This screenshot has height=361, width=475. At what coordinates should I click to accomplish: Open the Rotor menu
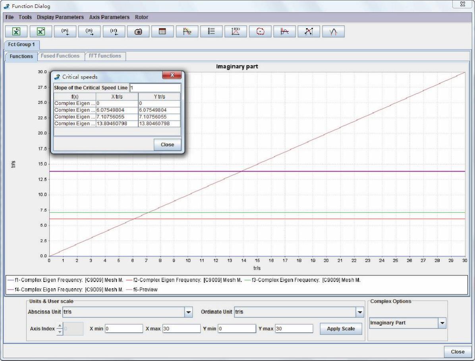tap(141, 17)
